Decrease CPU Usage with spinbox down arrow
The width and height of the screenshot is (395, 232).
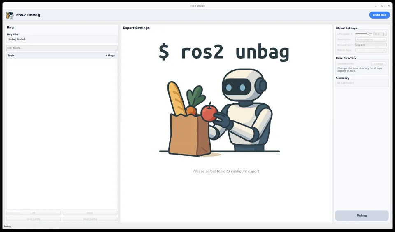pos(385,35)
